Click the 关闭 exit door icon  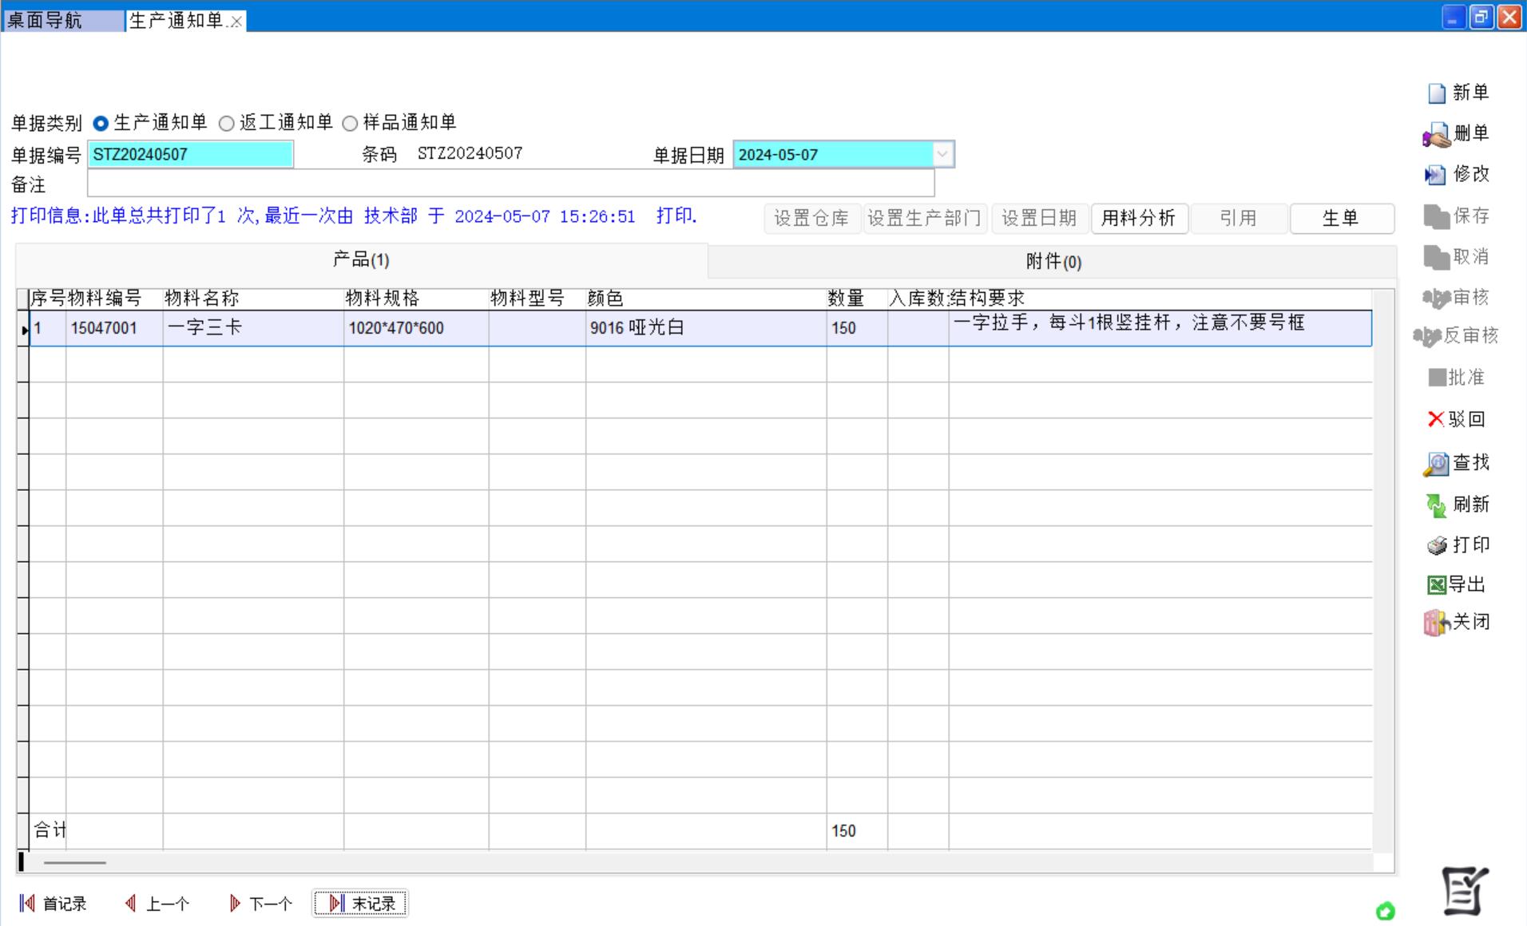[1436, 623]
